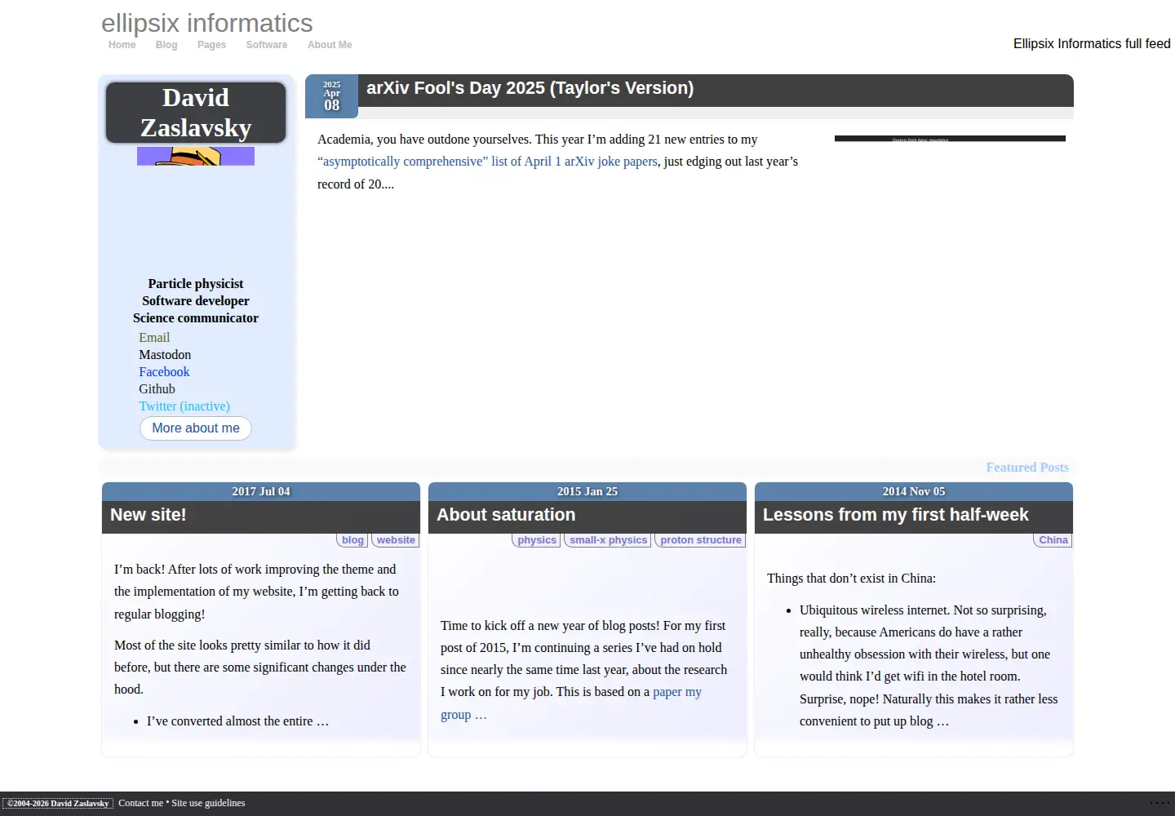This screenshot has height=816, width=1175.
Task: Click the 2025 Apr 08 date badge
Action: coord(331,96)
